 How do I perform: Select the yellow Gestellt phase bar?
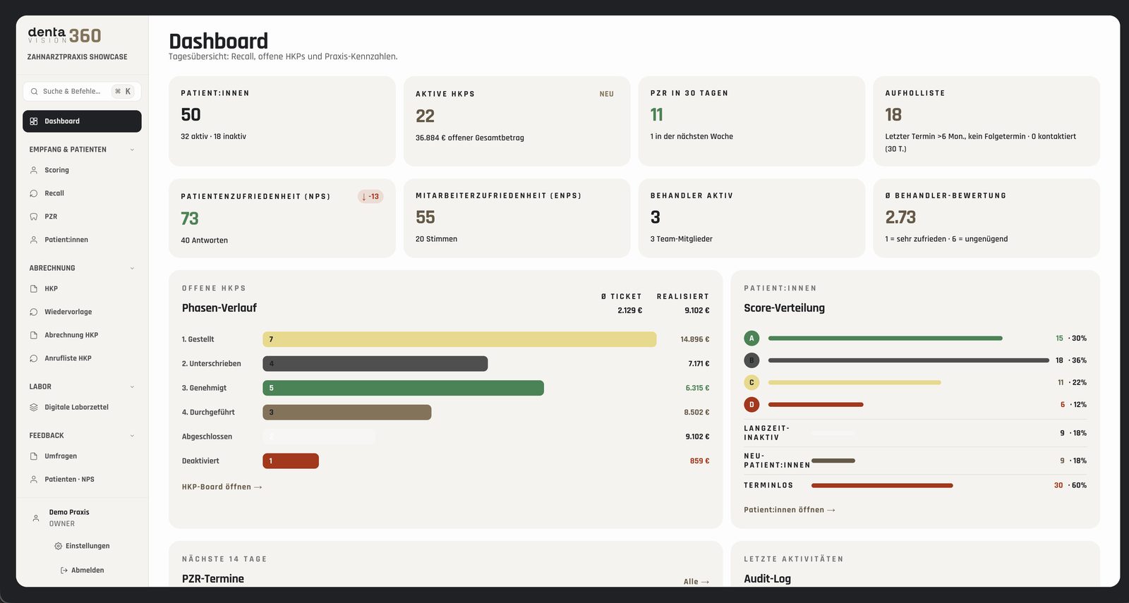(459, 339)
